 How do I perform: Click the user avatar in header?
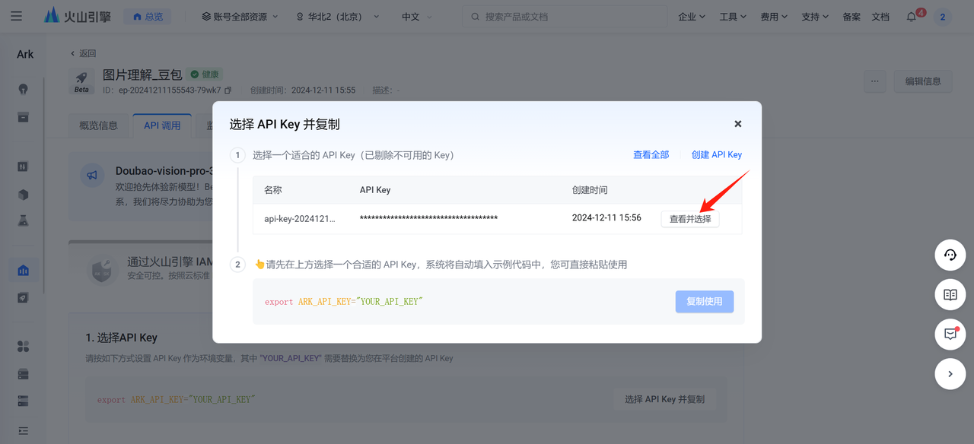coord(942,17)
